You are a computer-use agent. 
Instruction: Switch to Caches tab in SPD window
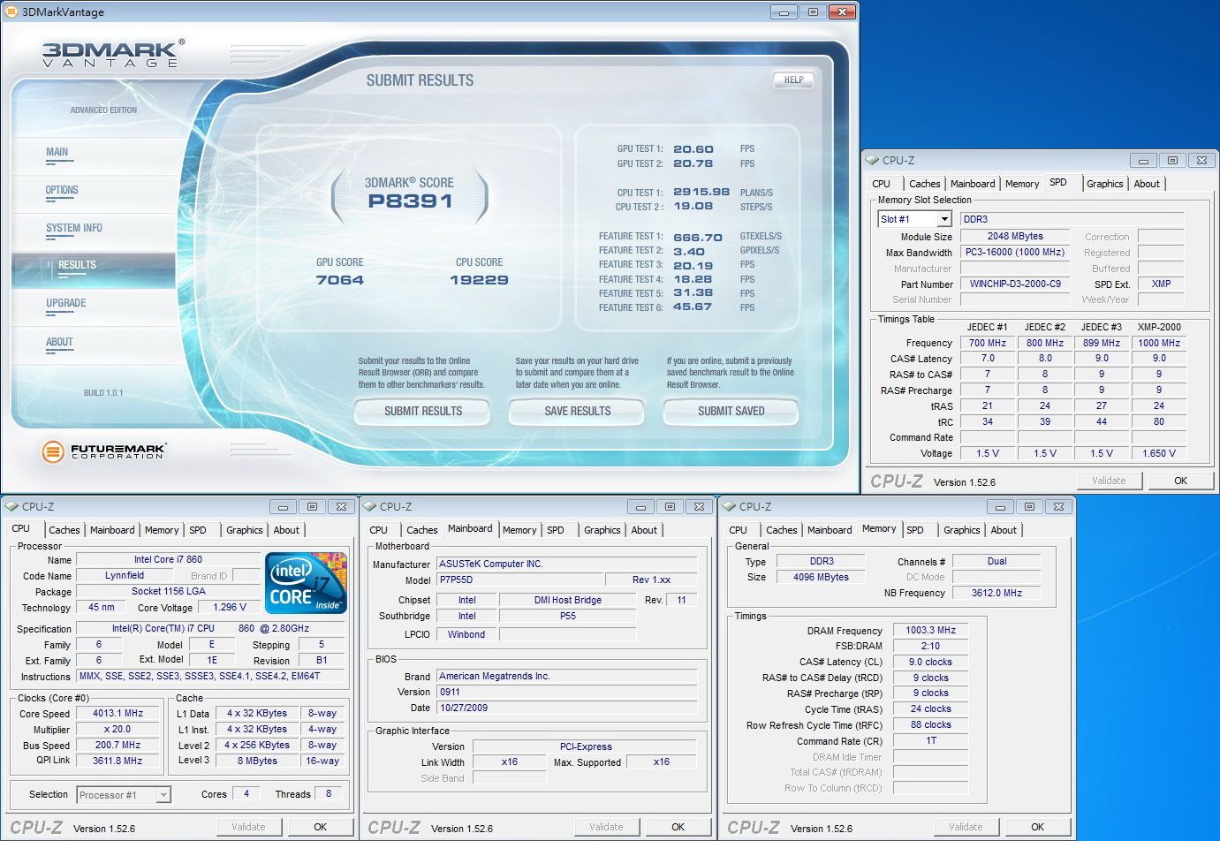tap(925, 184)
